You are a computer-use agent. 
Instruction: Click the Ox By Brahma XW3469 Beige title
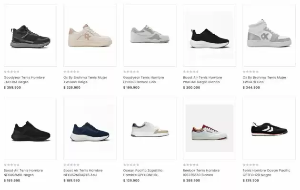(82, 79)
